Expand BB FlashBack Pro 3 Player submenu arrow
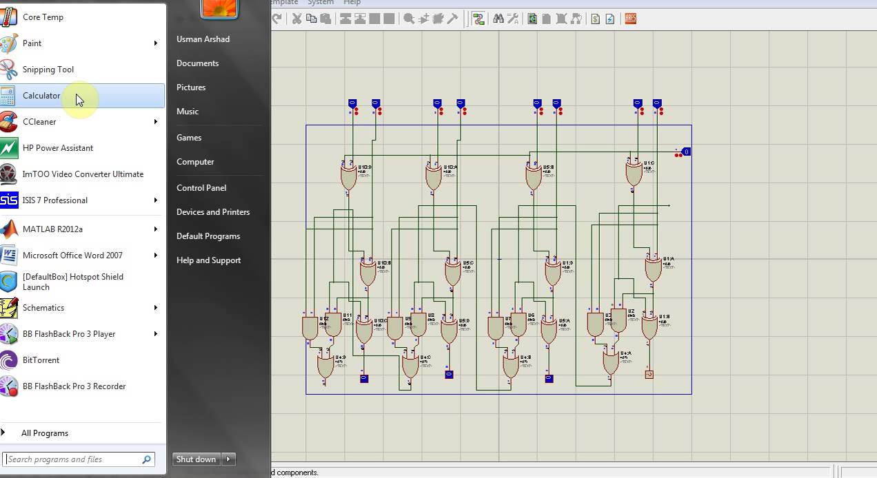The image size is (877, 478). tap(156, 334)
